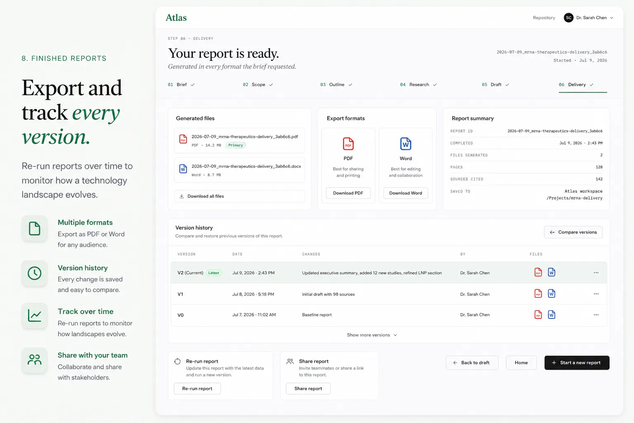Click the Track over time chart icon

35,316
